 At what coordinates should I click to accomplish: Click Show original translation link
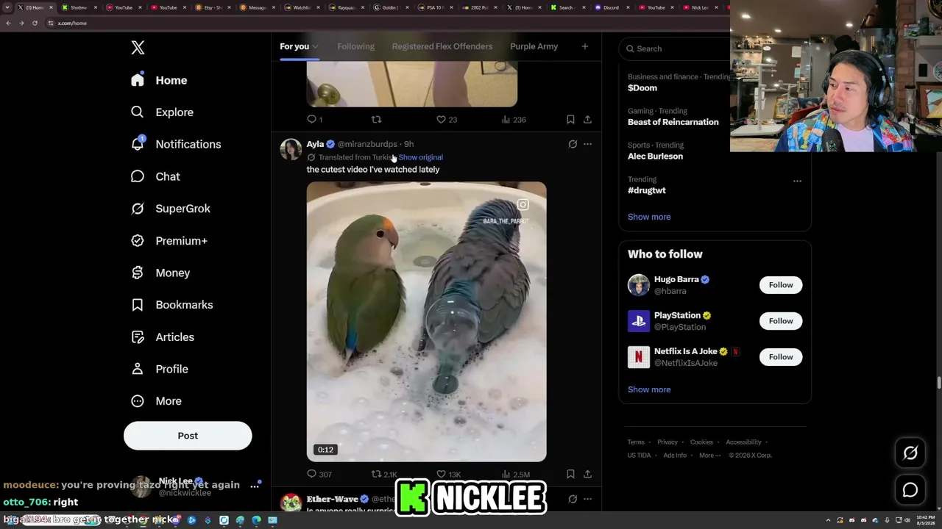click(x=420, y=157)
